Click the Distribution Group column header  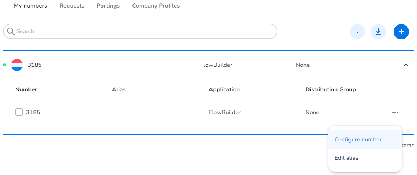pos(331,89)
